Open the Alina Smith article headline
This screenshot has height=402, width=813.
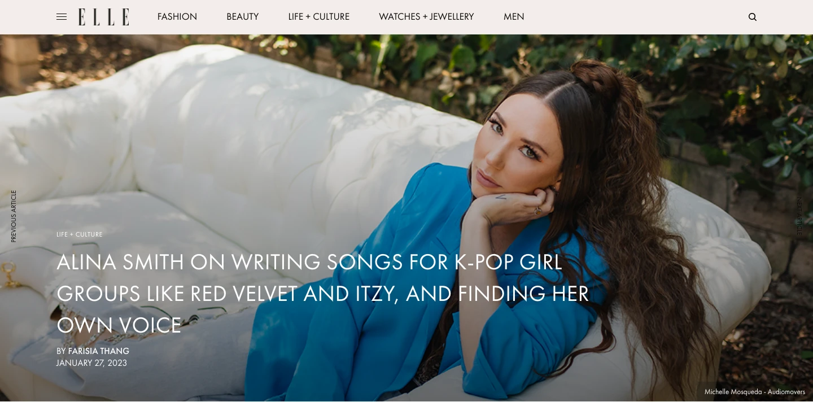pyautogui.click(x=323, y=294)
